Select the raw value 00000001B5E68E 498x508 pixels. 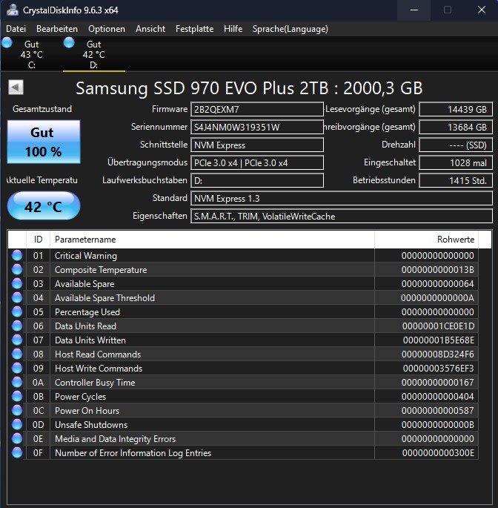[439, 340]
